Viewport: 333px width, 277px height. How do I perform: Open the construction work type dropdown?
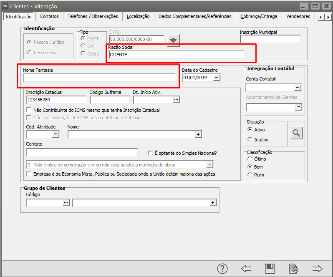210,164
